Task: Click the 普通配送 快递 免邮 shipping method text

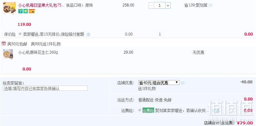Action: 155,100
